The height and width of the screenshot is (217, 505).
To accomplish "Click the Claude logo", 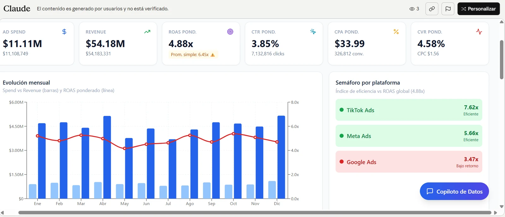I will [17, 9].
